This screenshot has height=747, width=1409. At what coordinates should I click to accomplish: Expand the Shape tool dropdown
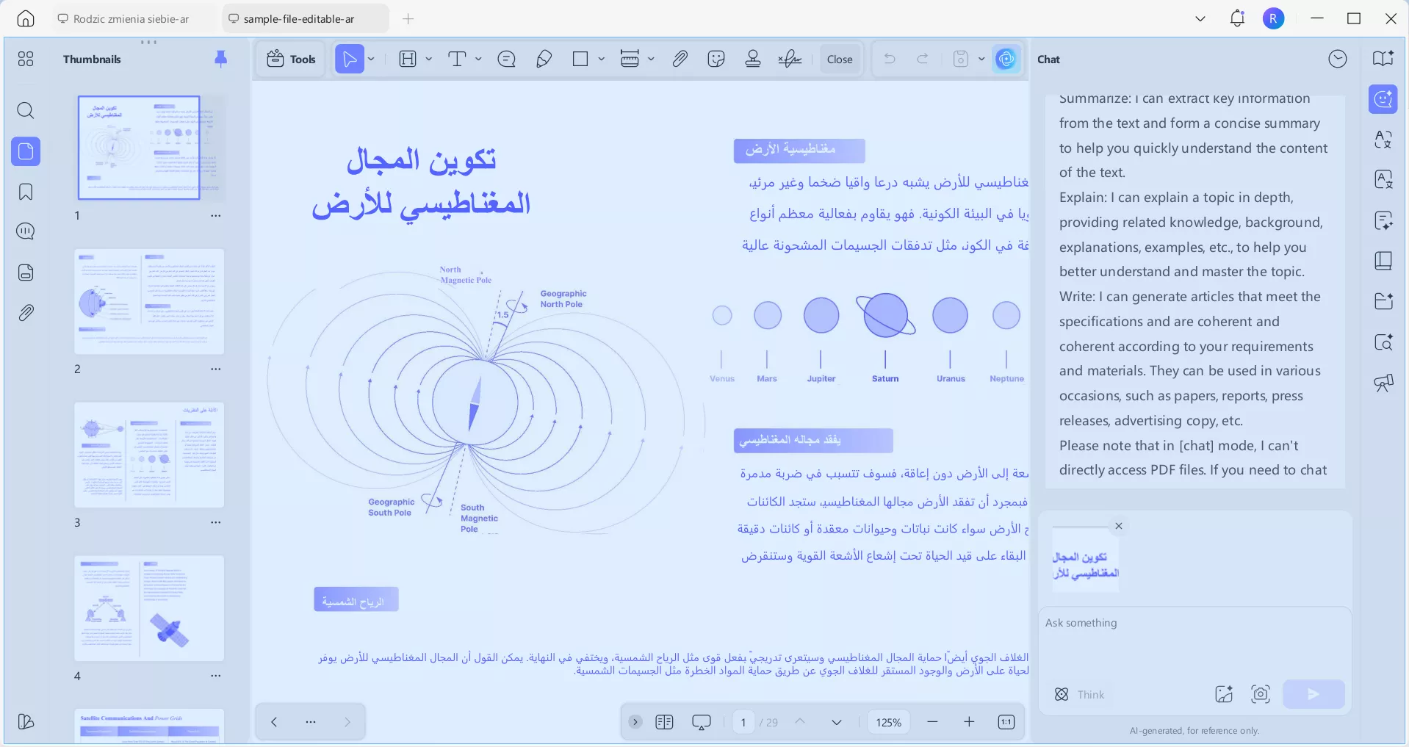click(x=601, y=59)
